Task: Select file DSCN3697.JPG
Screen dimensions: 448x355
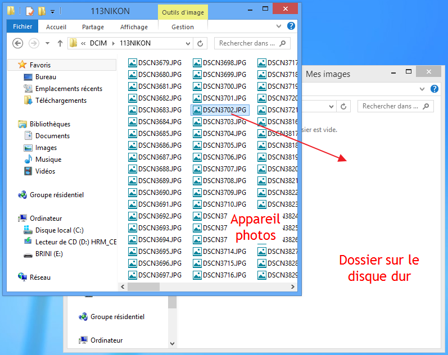Action: pyautogui.click(x=155, y=275)
